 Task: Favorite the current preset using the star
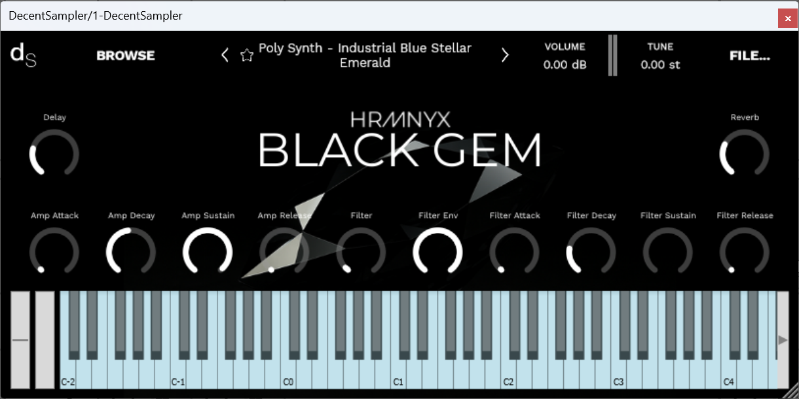pos(247,55)
